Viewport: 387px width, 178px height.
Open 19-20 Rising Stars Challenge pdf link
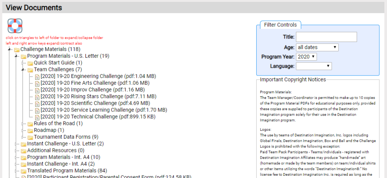click(x=99, y=96)
